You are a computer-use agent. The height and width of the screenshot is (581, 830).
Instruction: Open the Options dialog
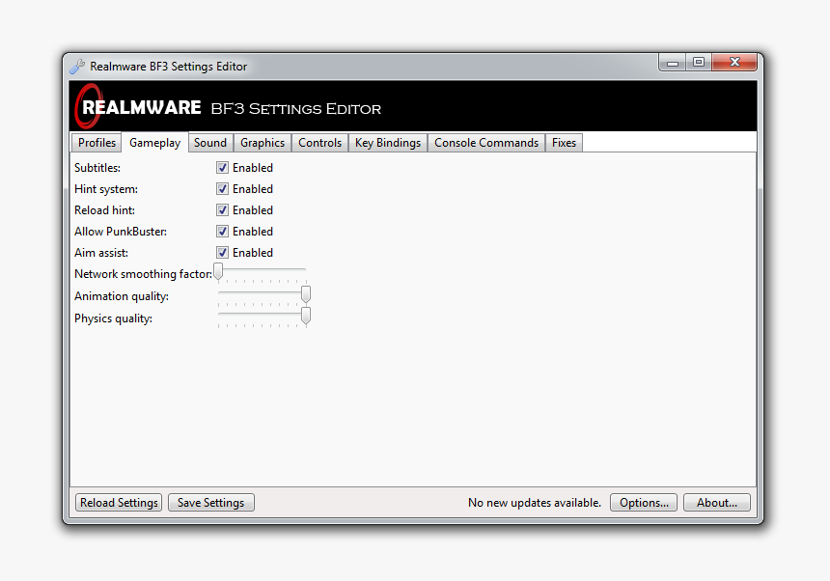coord(643,502)
